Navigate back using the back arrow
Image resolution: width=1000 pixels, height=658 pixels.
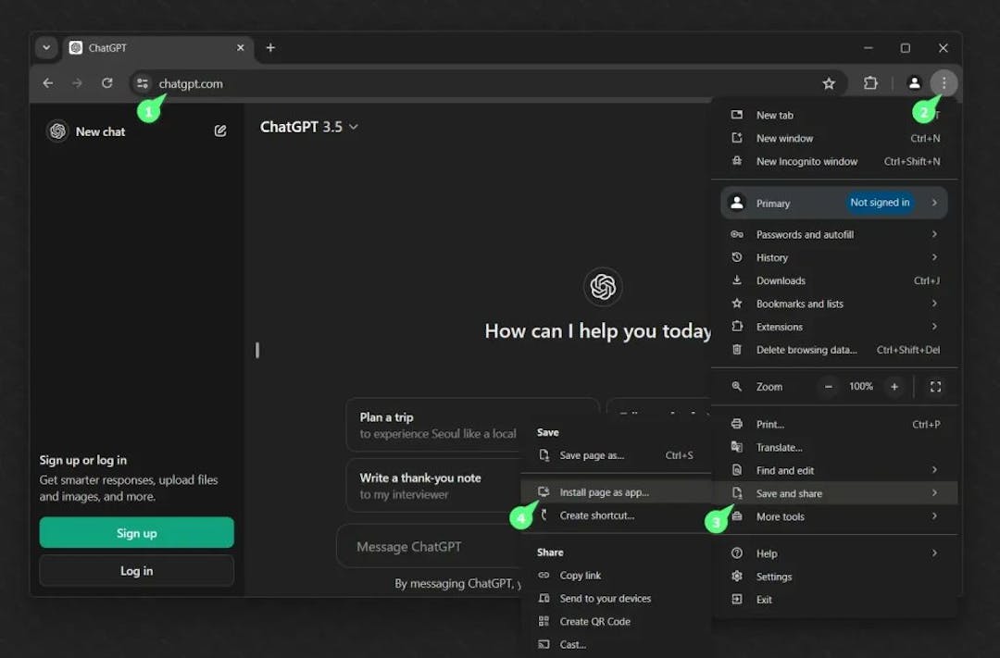pyautogui.click(x=47, y=83)
